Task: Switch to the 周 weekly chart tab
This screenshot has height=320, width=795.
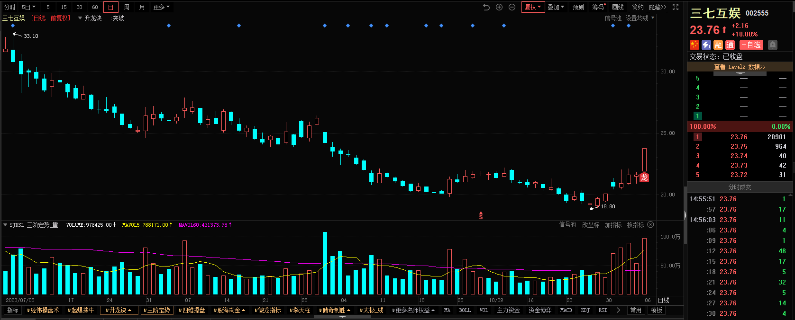Action: [x=127, y=7]
